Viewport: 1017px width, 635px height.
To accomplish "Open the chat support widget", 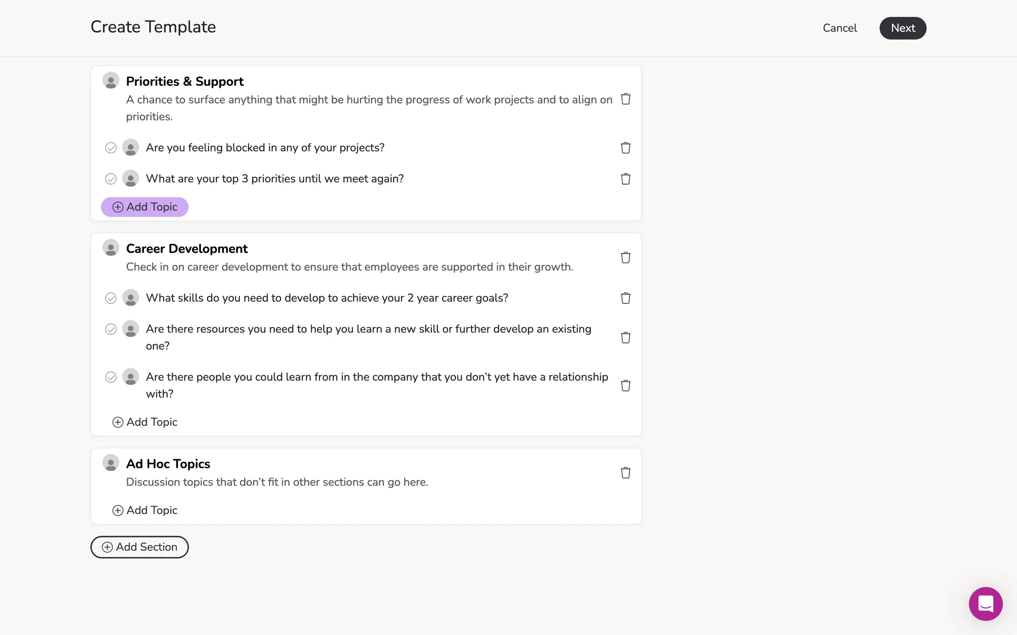I will [985, 604].
